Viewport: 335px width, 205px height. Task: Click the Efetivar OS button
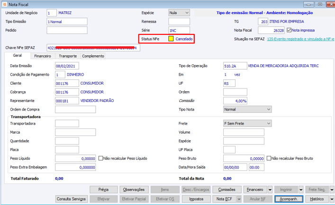click(x=165, y=199)
